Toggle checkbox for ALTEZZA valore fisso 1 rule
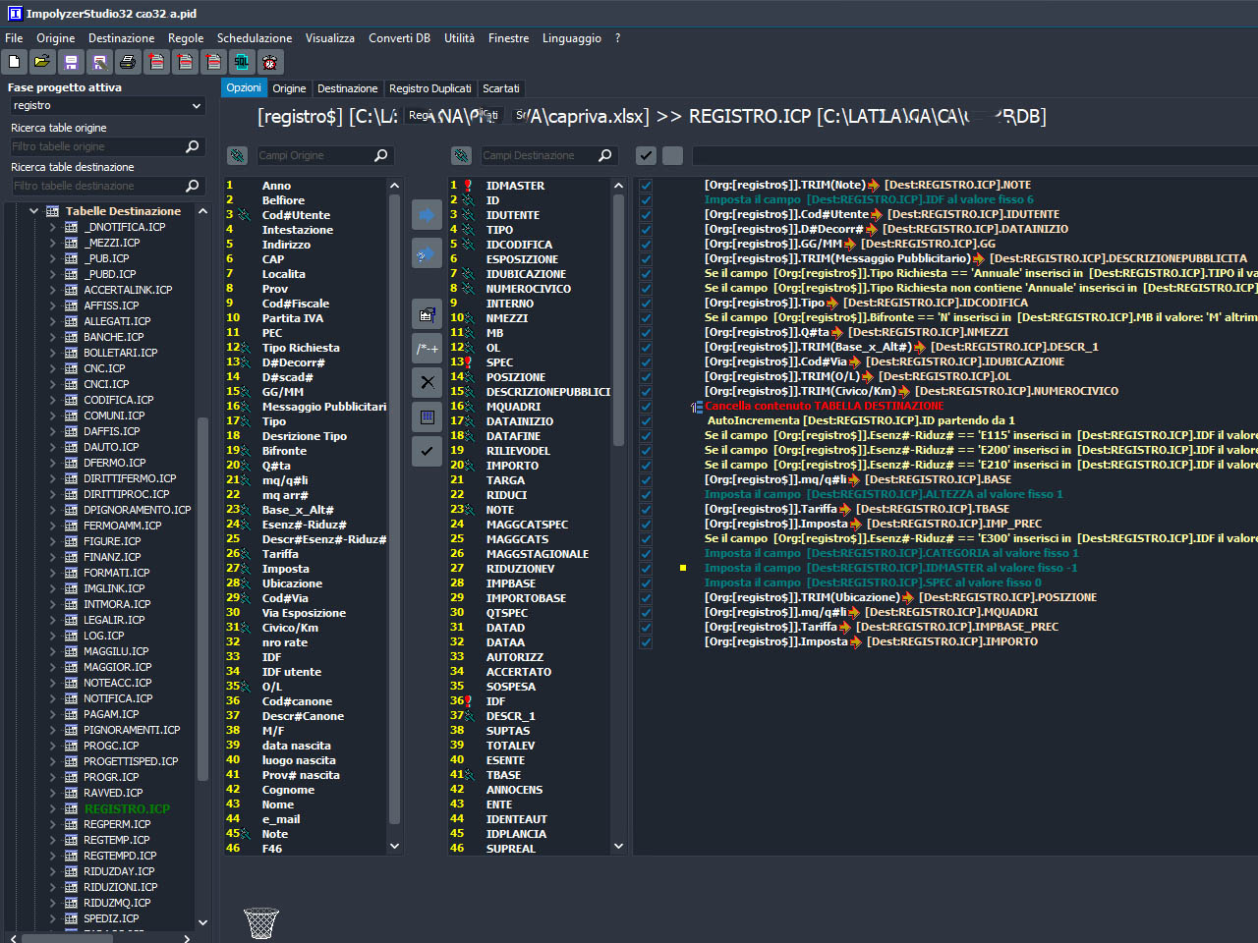The width and height of the screenshot is (1258, 943). [x=646, y=494]
